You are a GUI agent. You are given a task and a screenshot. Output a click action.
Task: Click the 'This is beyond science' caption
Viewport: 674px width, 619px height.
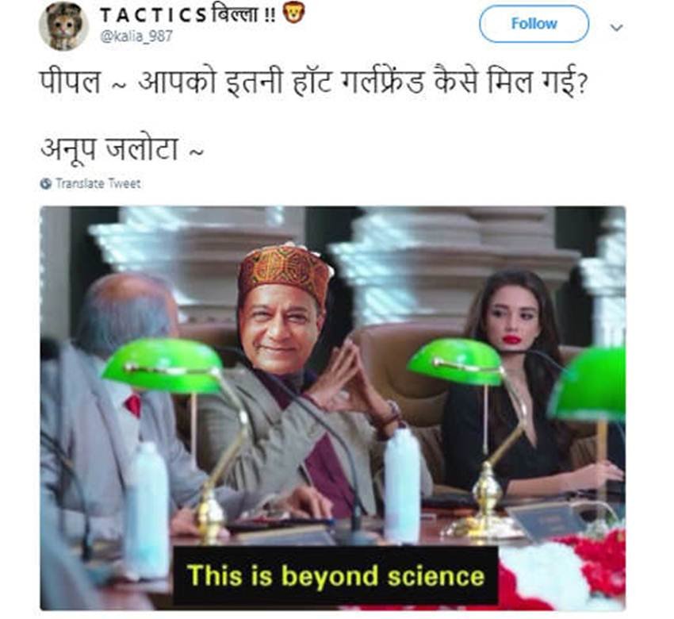tap(335, 575)
